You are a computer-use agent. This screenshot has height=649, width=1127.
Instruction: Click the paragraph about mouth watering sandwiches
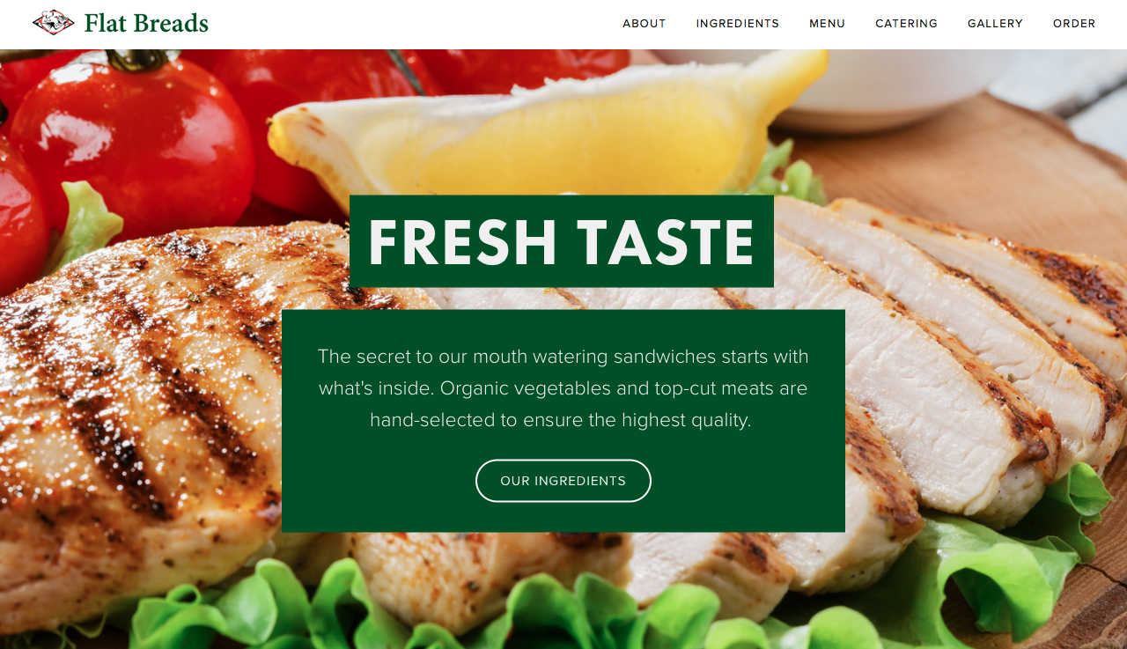click(563, 388)
